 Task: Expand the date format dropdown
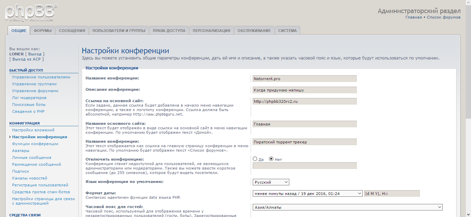[308, 193]
